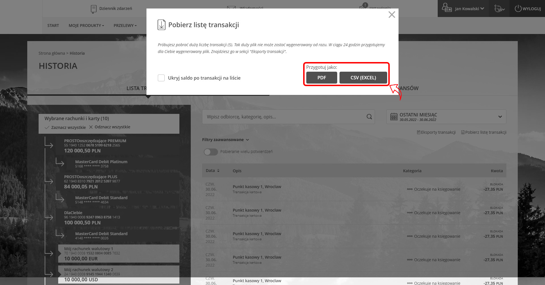Open MOJE PRODUKTY menu
This screenshot has height=285, width=545.
86,25
